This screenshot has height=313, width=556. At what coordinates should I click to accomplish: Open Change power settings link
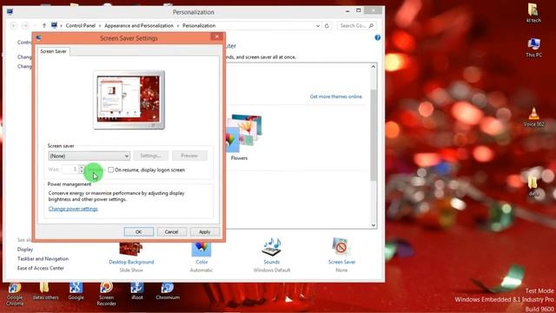[73, 209]
